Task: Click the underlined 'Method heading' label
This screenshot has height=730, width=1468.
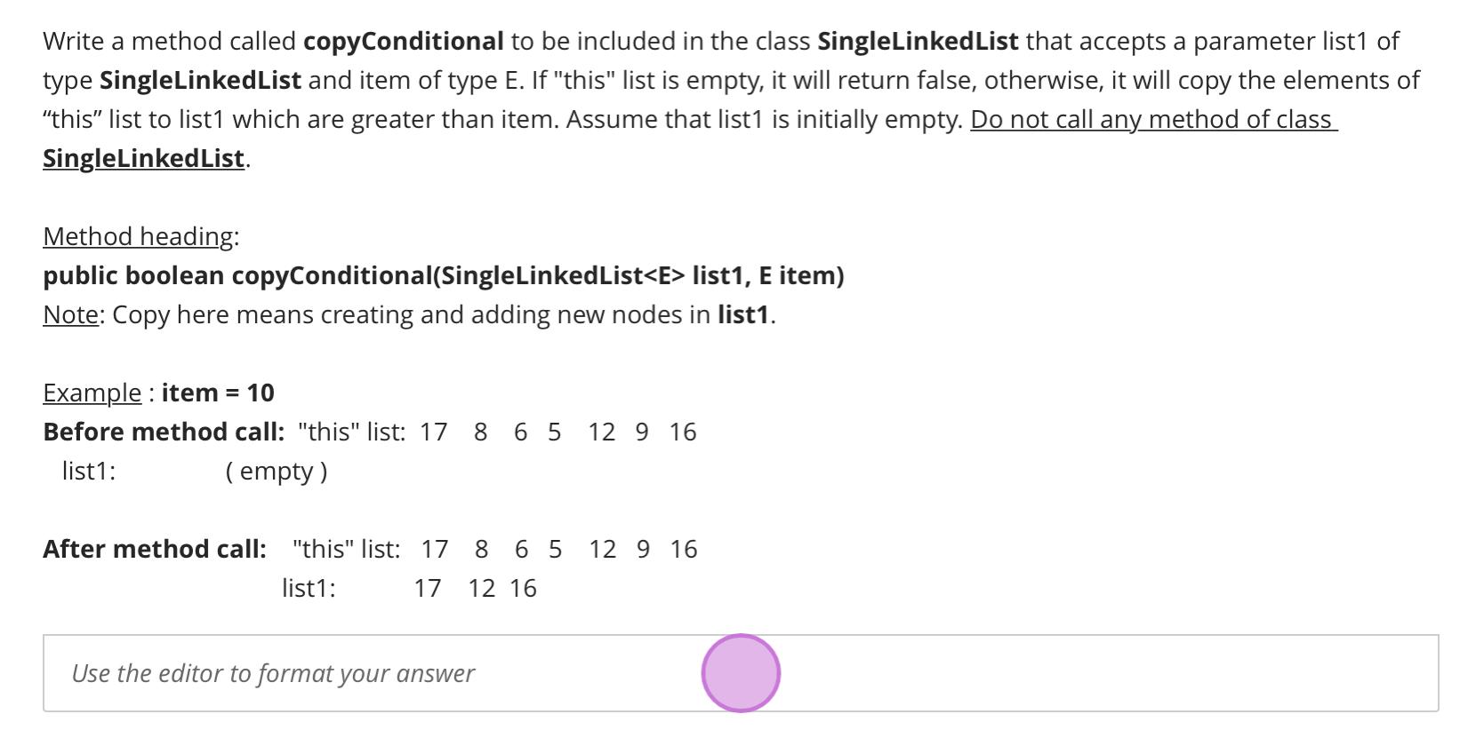Action: click(138, 236)
